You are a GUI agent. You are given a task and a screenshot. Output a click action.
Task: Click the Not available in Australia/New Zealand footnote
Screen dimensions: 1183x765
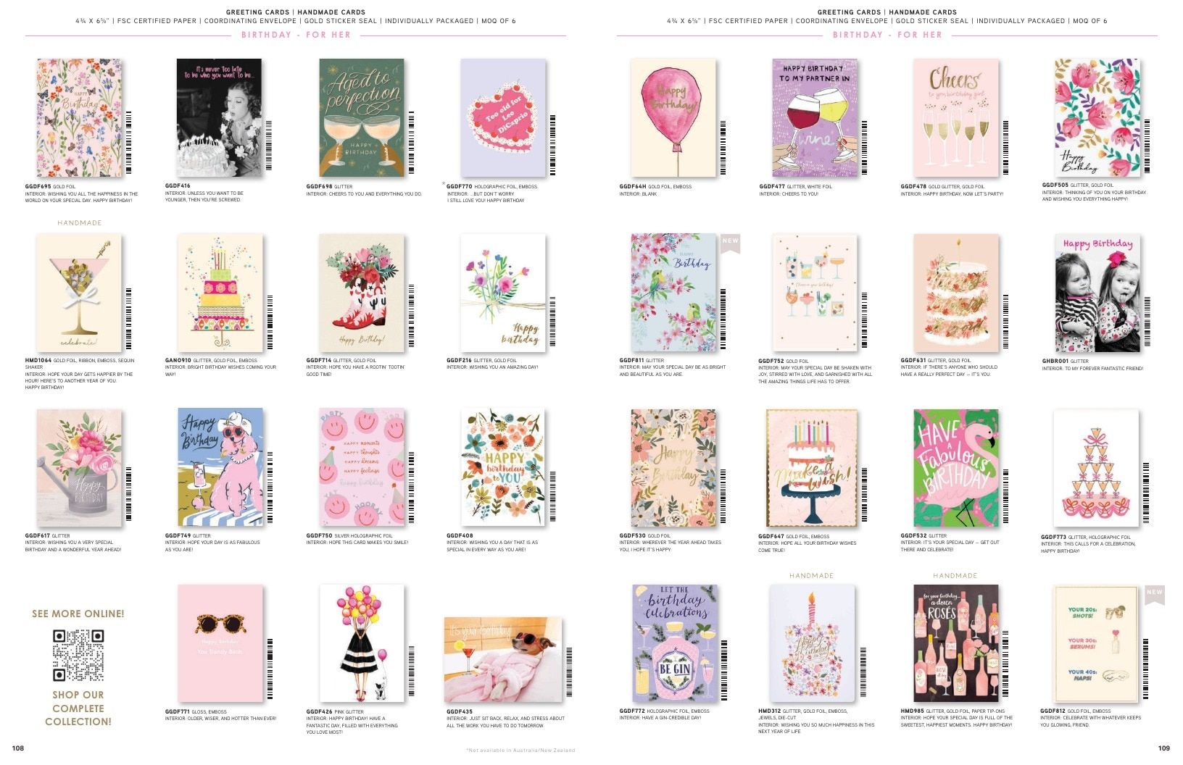(520, 751)
